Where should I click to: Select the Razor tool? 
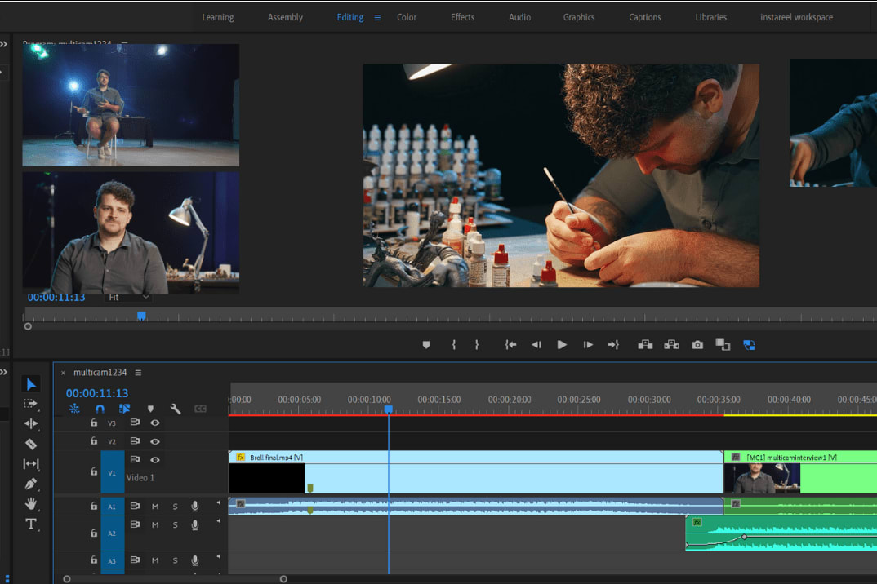point(31,445)
